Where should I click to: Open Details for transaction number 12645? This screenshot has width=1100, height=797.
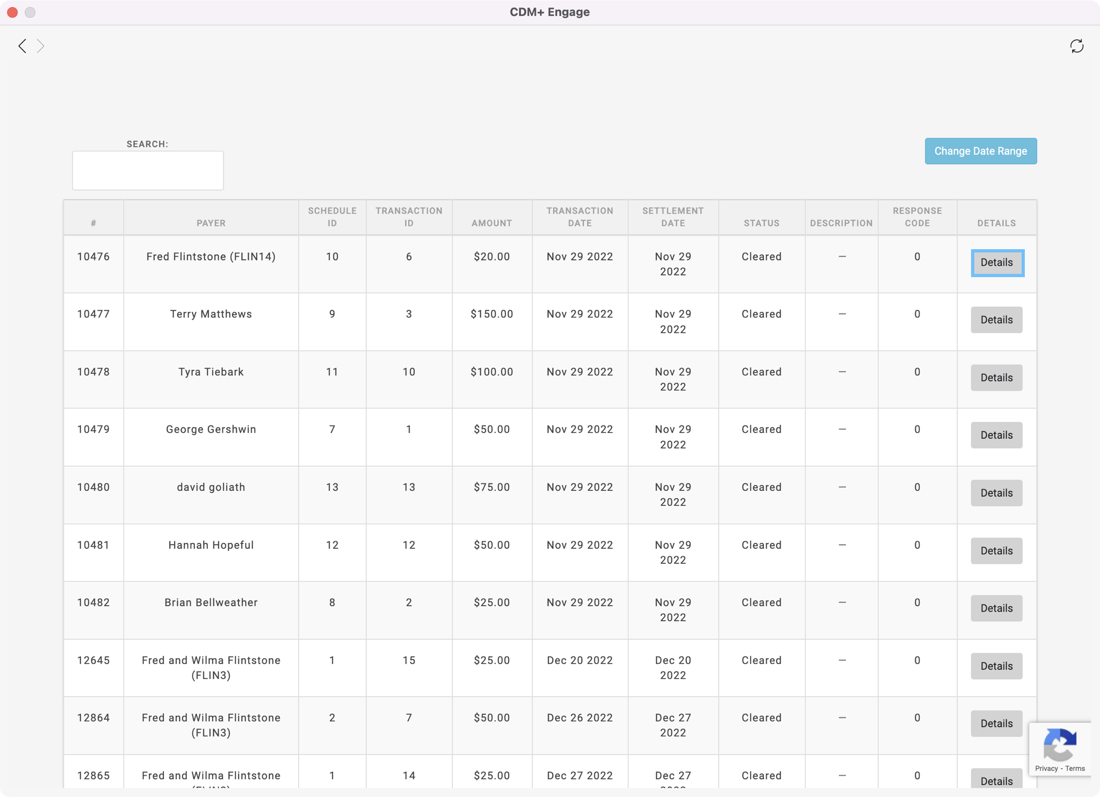[x=996, y=666]
